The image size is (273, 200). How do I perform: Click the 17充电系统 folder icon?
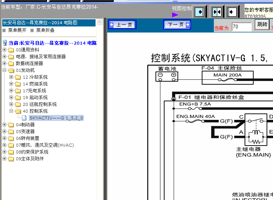18,91
